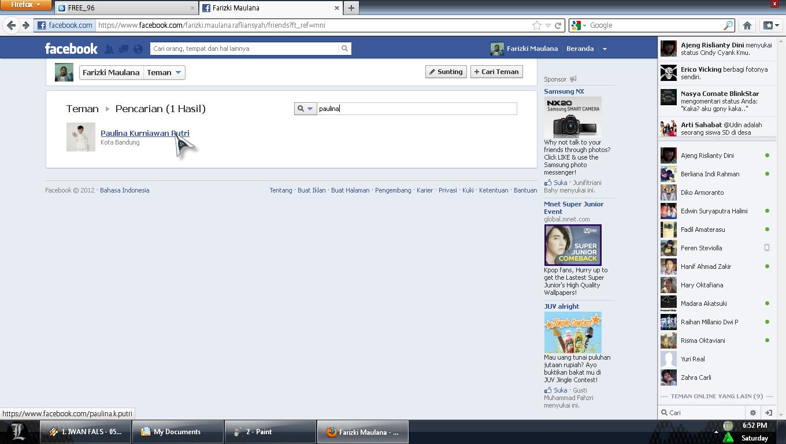Open Paulina Kurniawan Putri name link
The image size is (786, 444).
(x=145, y=133)
